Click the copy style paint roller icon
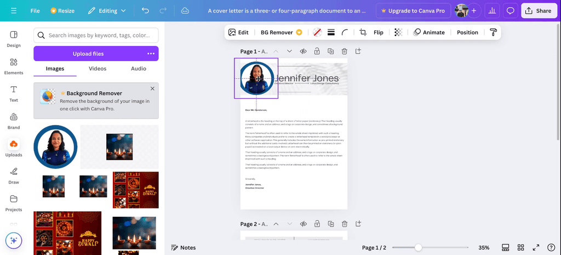This screenshot has height=255, width=561. pos(494,32)
